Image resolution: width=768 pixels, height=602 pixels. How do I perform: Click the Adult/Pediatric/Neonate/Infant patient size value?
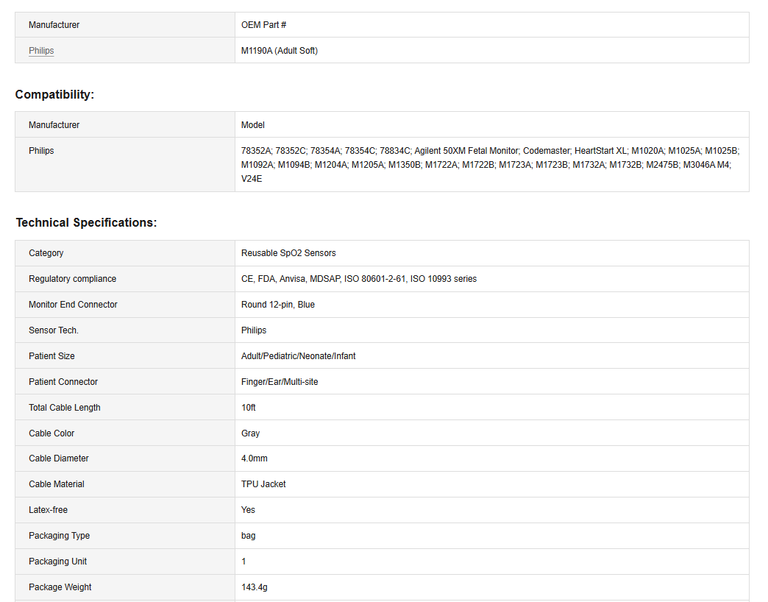[x=299, y=356]
